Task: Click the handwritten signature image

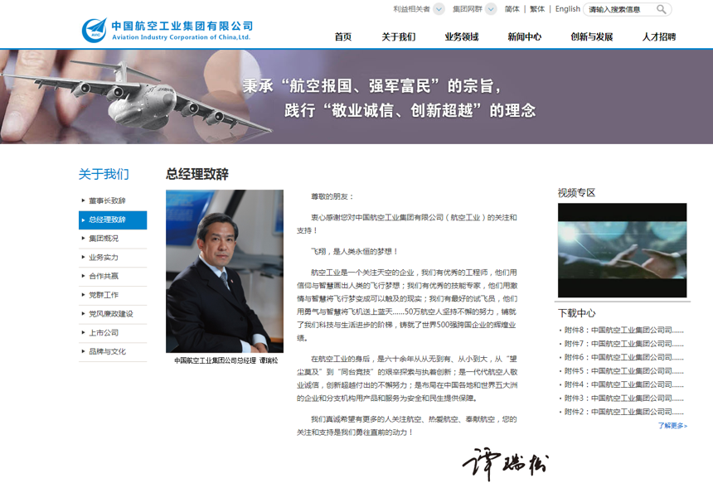Action: pyautogui.click(x=506, y=464)
